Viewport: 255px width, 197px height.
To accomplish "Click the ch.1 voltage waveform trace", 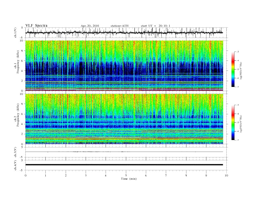I will 124,33.
